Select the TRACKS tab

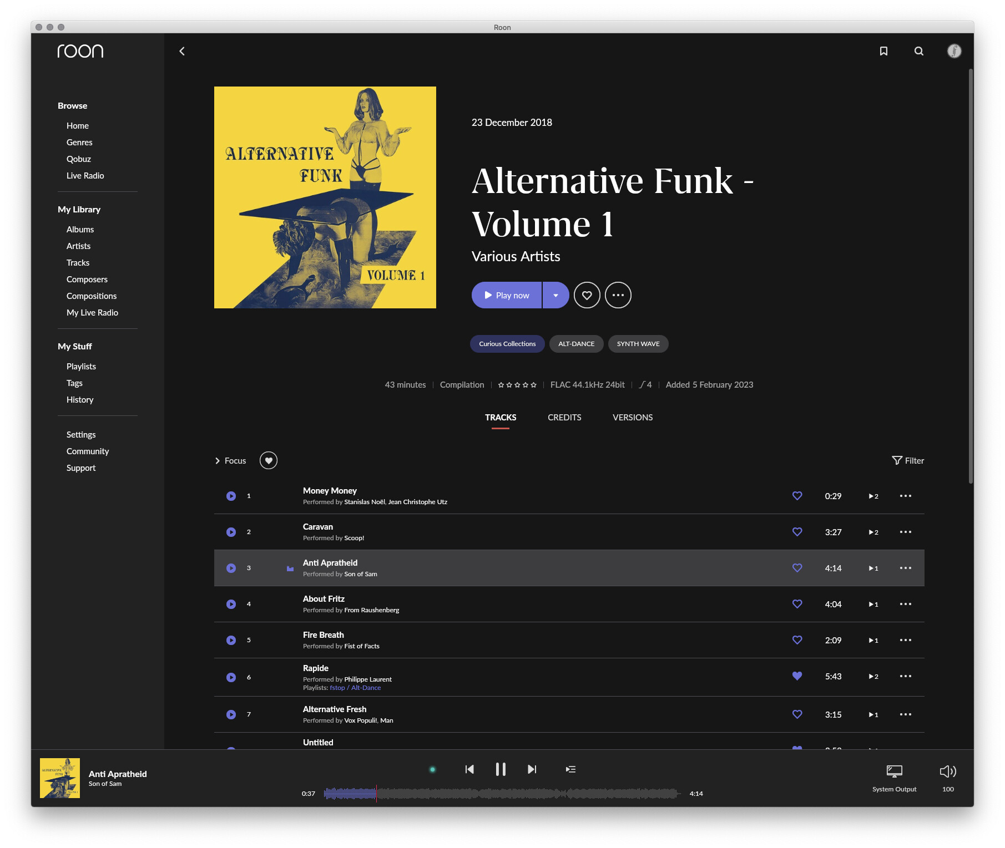click(x=501, y=417)
